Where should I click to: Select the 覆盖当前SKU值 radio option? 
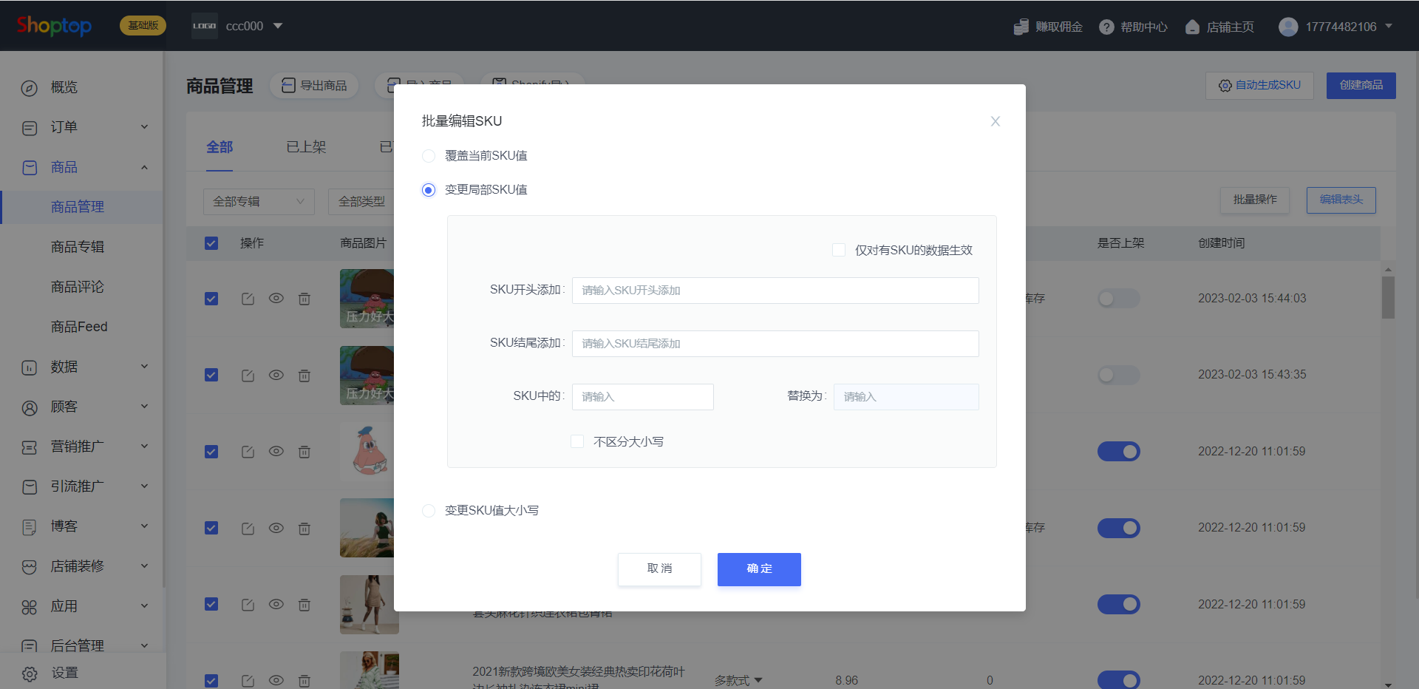coord(429,156)
